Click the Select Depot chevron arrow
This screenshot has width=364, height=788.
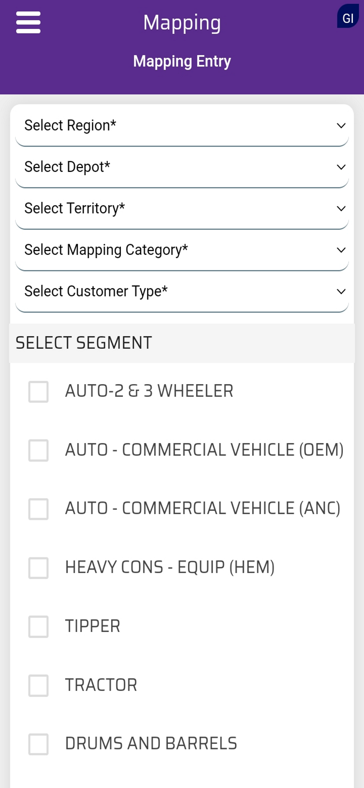341,167
